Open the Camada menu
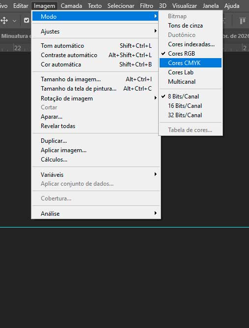249x328 pixels. click(x=71, y=5)
